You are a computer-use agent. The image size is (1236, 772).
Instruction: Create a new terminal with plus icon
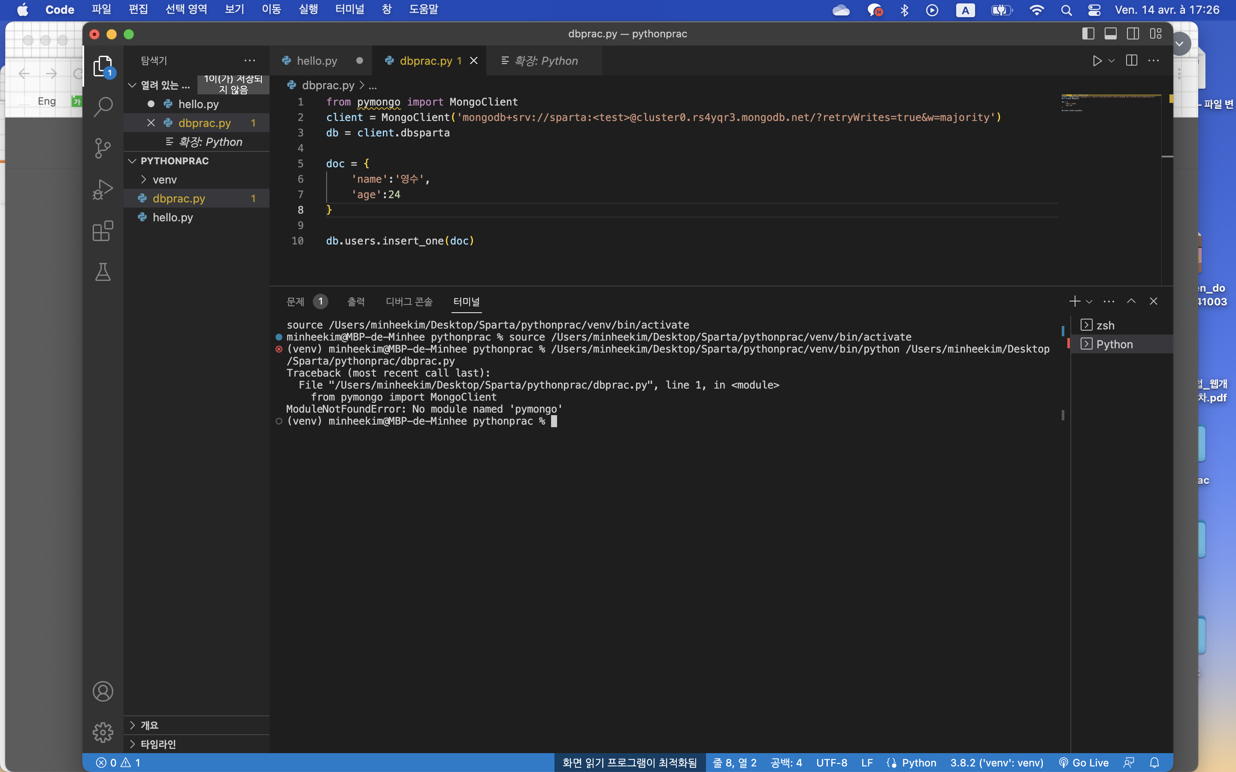pyautogui.click(x=1075, y=301)
